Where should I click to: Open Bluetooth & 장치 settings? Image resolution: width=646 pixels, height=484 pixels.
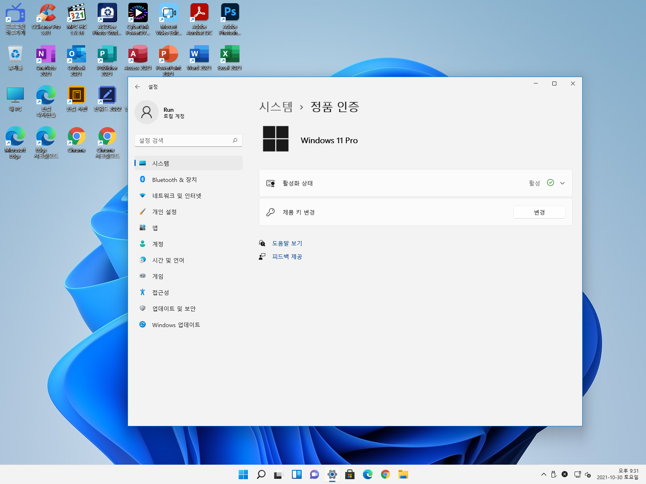[x=189, y=179]
